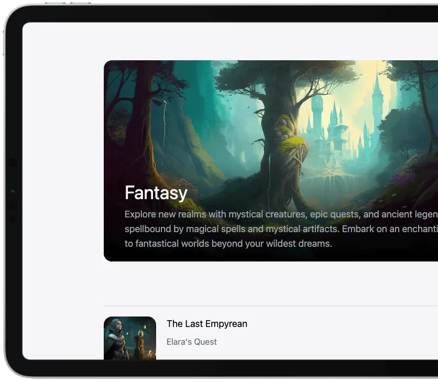Image resolution: width=438 pixels, height=382 pixels.
Task: Click the Fantasy heading text
Action: point(156,193)
